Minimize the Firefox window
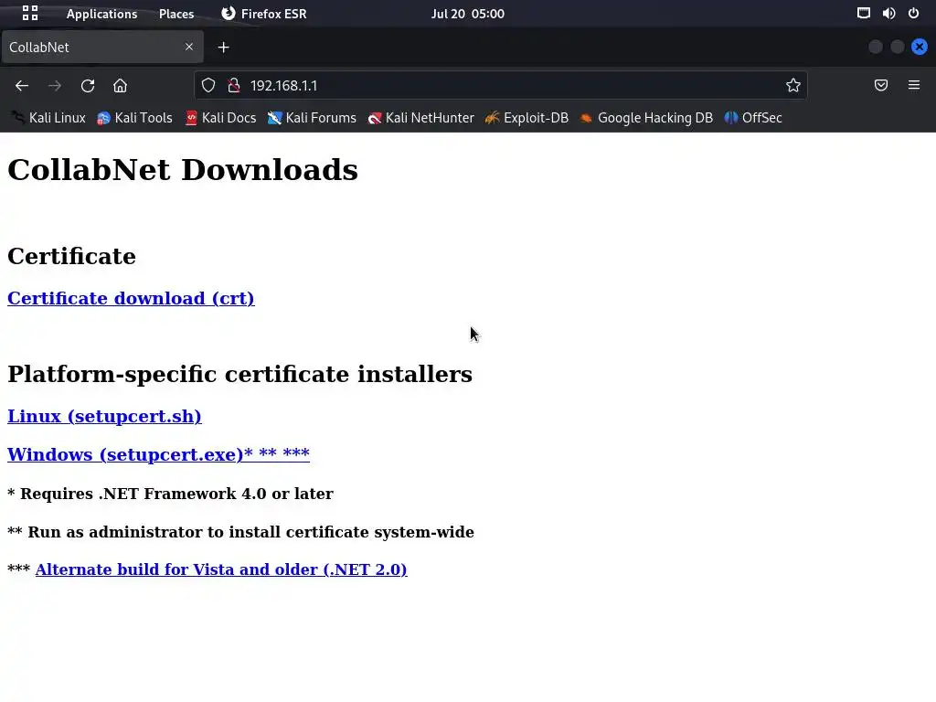 tap(875, 48)
